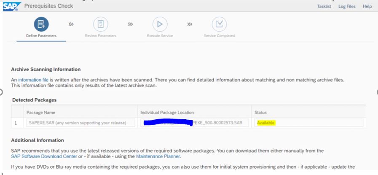Click the Review Parameters step label
The image size is (378, 175).
(x=101, y=36)
